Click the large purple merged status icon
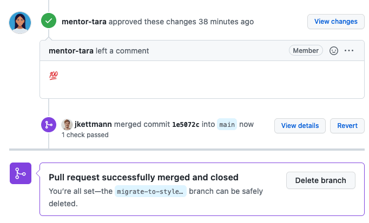The height and width of the screenshot is (223, 369). click(x=21, y=173)
